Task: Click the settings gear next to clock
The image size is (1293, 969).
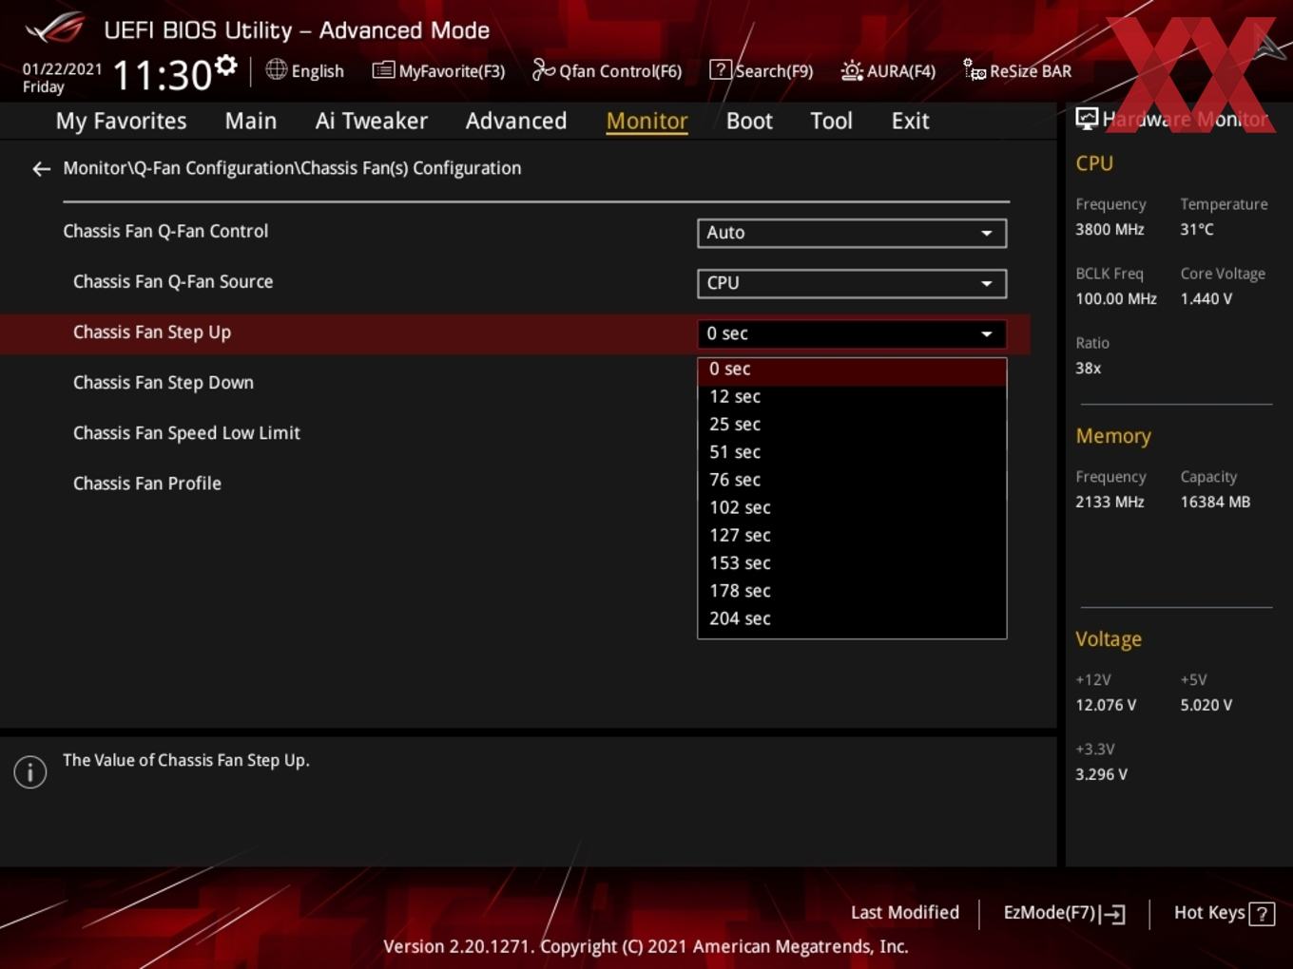Action: tap(225, 66)
